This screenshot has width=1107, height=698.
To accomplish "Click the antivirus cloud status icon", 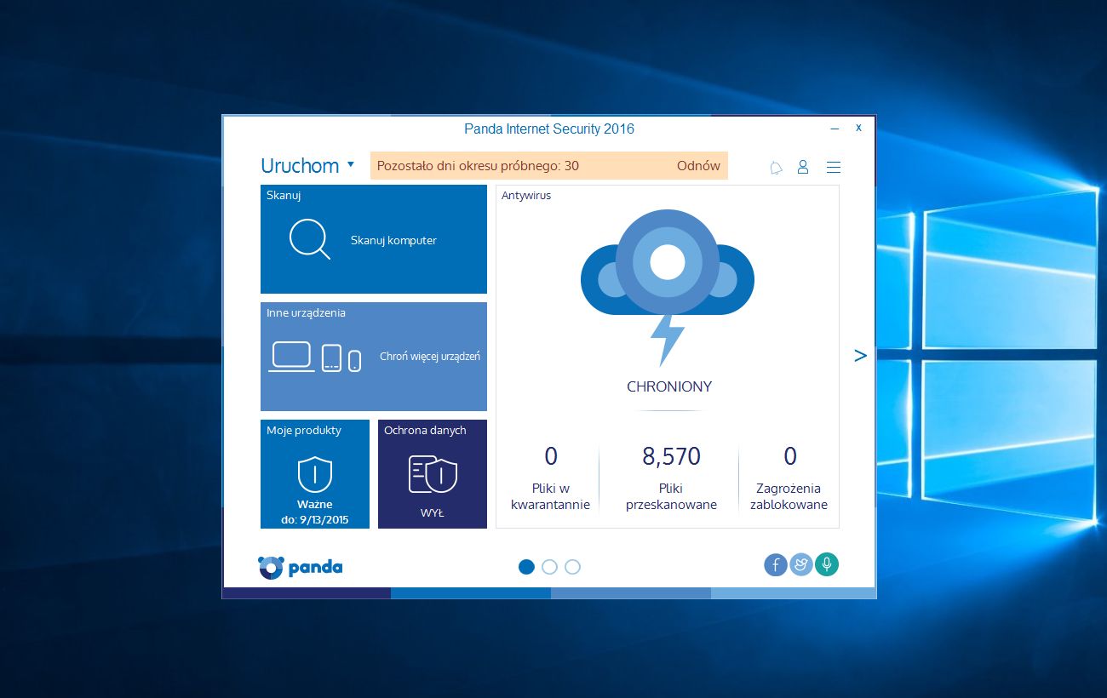I will [x=668, y=289].
